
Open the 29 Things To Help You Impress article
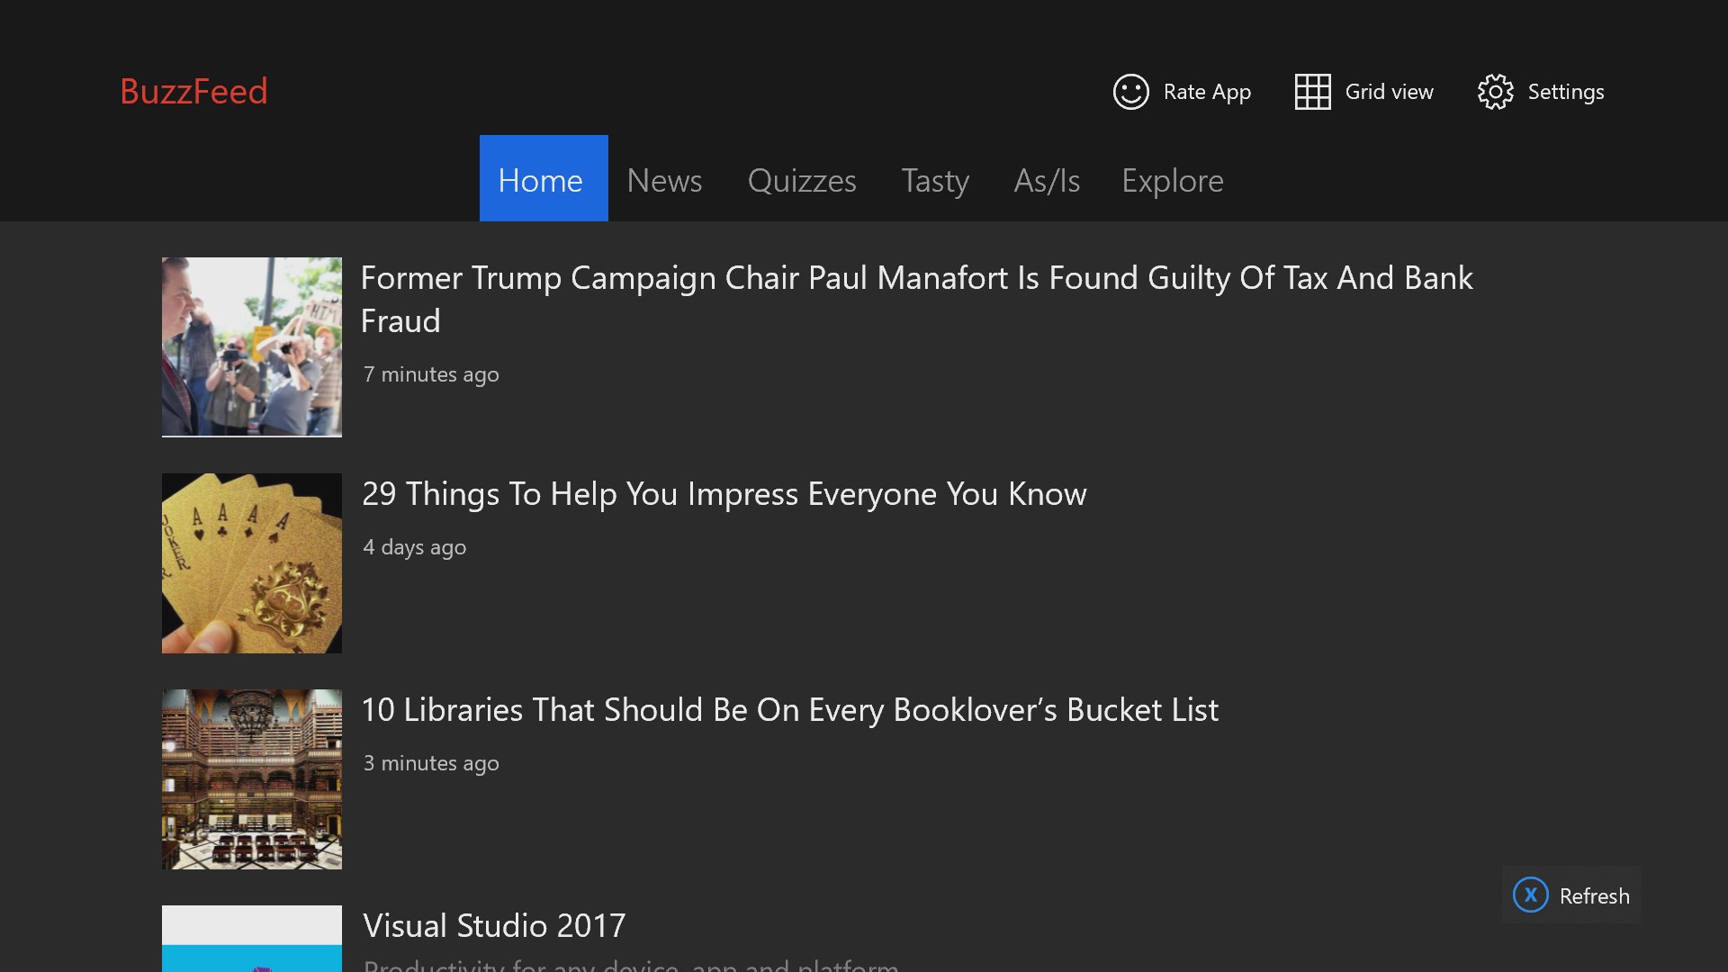[724, 493]
